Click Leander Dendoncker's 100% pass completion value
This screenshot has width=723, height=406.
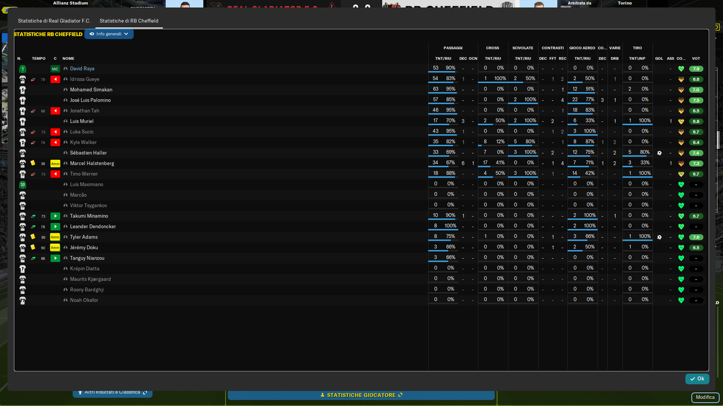(x=450, y=227)
